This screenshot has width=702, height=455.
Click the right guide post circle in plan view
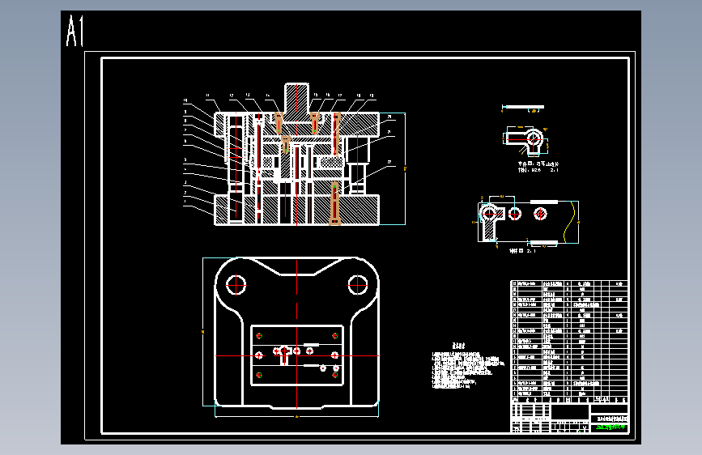(x=358, y=285)
